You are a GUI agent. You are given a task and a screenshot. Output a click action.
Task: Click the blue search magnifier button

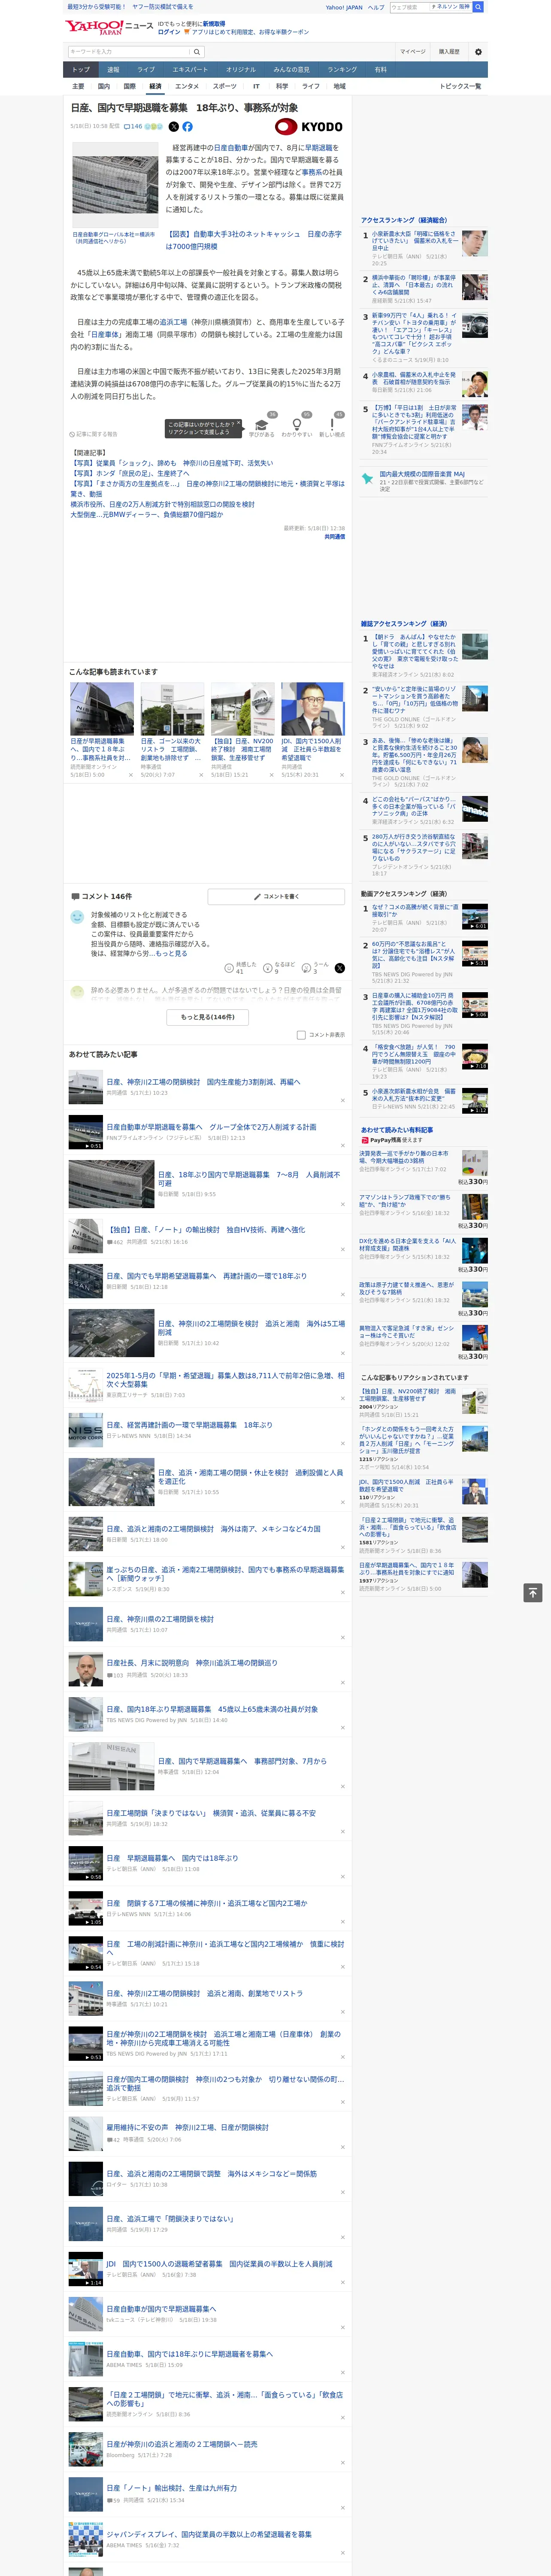coord(478,7)
